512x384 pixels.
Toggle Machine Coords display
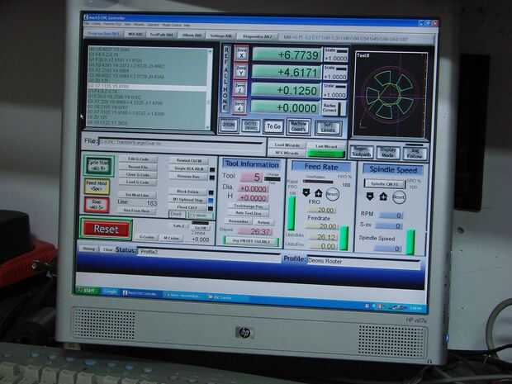[x=298, y=126]
